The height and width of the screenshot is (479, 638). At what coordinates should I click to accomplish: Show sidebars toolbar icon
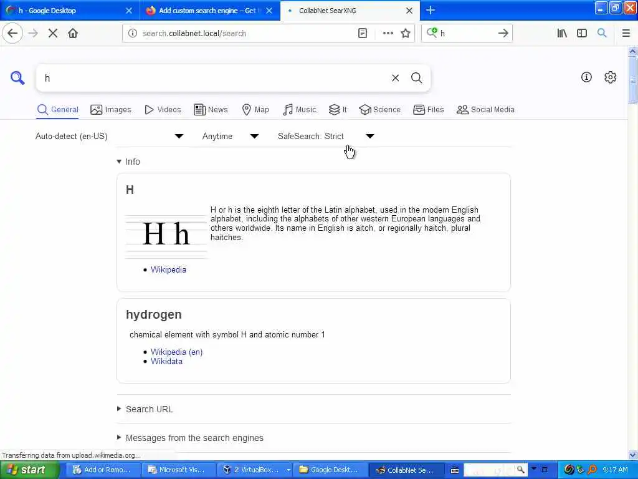[582, 33]
